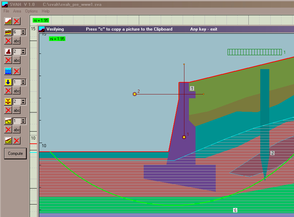This screenshot has height=217, width=294.
Task: Click the number field beside the anchor icon
Action: [x=17, y=102]
